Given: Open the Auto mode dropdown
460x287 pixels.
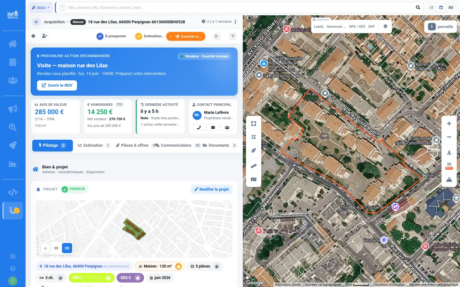Looking at the screenshot, I should pyautogui.click(x=41, y=7).
